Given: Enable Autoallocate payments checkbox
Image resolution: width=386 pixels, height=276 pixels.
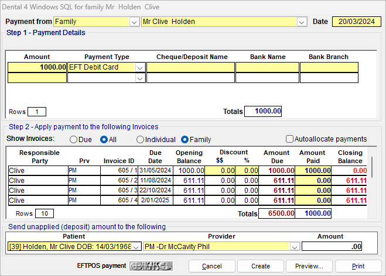Looking at the screenshot, I should click(289, 139).
